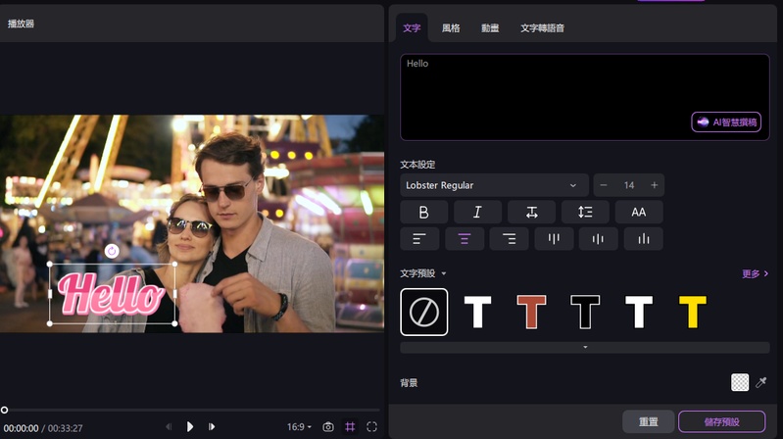Align text to the right
This screenshot has height=439, width=783.
pos(509,239)
